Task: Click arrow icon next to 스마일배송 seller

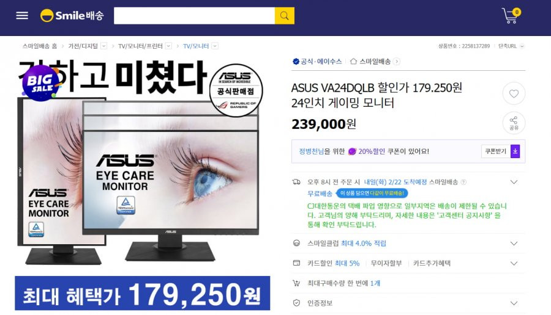Action: click(396, 62)
